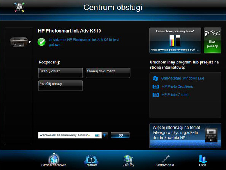226x170 pixels.
Task: Go to Strona domowa home tab
Action: click(54, 160)
